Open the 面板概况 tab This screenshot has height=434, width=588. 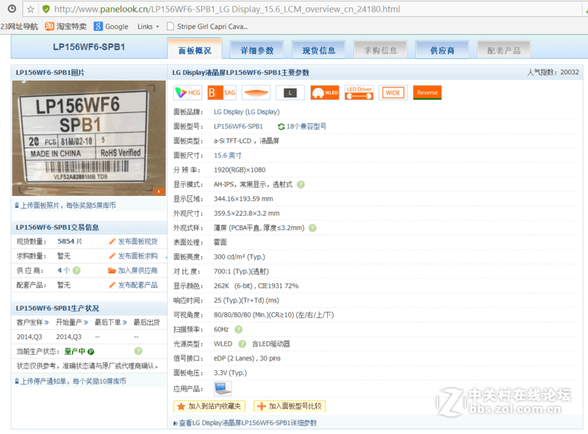[195, 50]
